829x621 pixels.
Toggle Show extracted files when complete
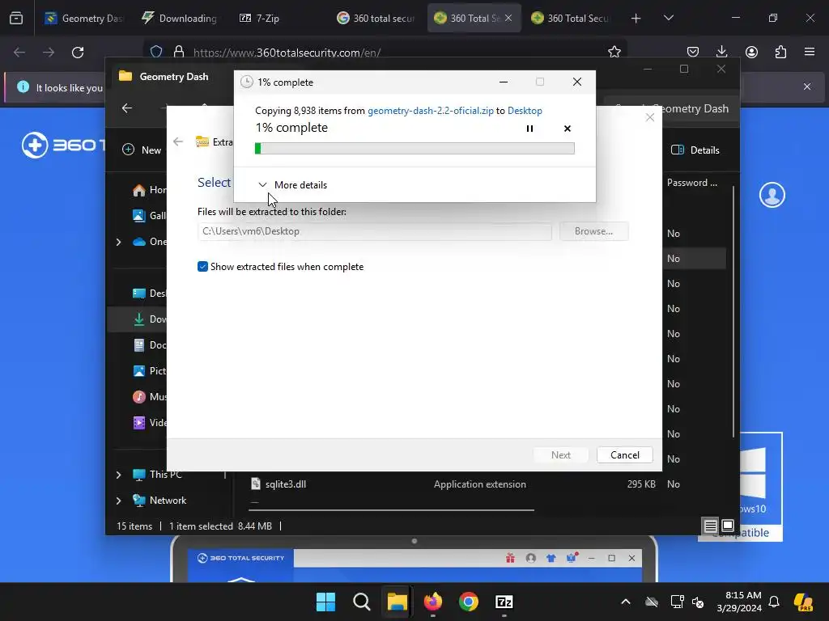[202, 267]
